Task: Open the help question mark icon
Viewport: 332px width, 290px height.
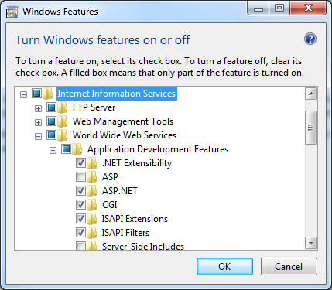Action: [x=310, y=39]
